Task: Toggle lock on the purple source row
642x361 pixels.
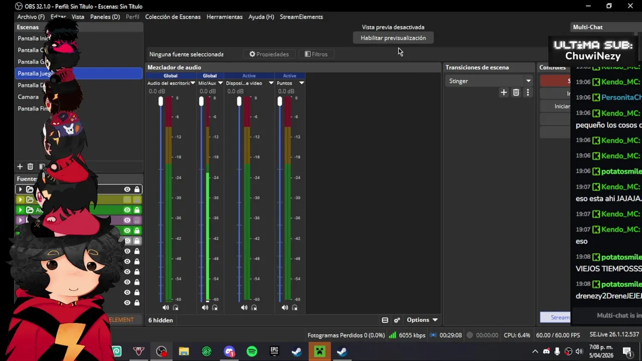Action: click(x=136, y=220)
